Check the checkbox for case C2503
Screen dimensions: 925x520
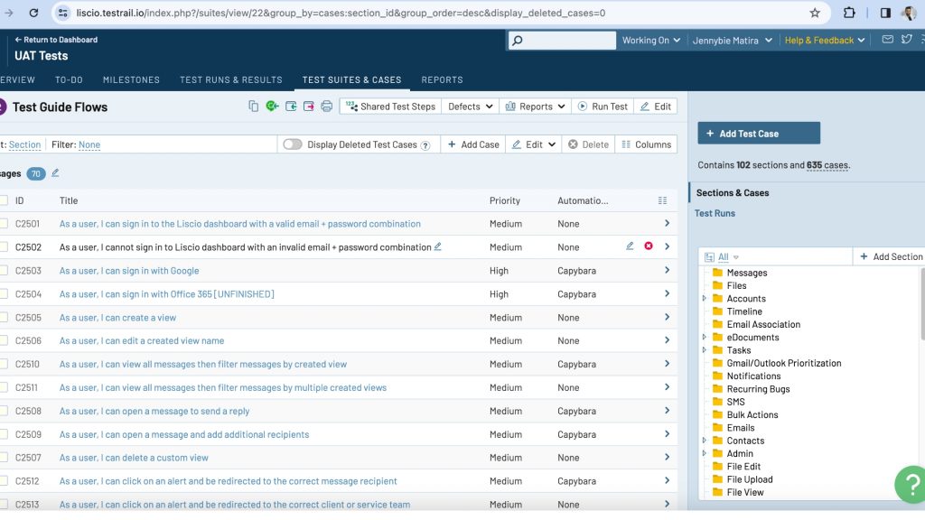click(4, 271)
